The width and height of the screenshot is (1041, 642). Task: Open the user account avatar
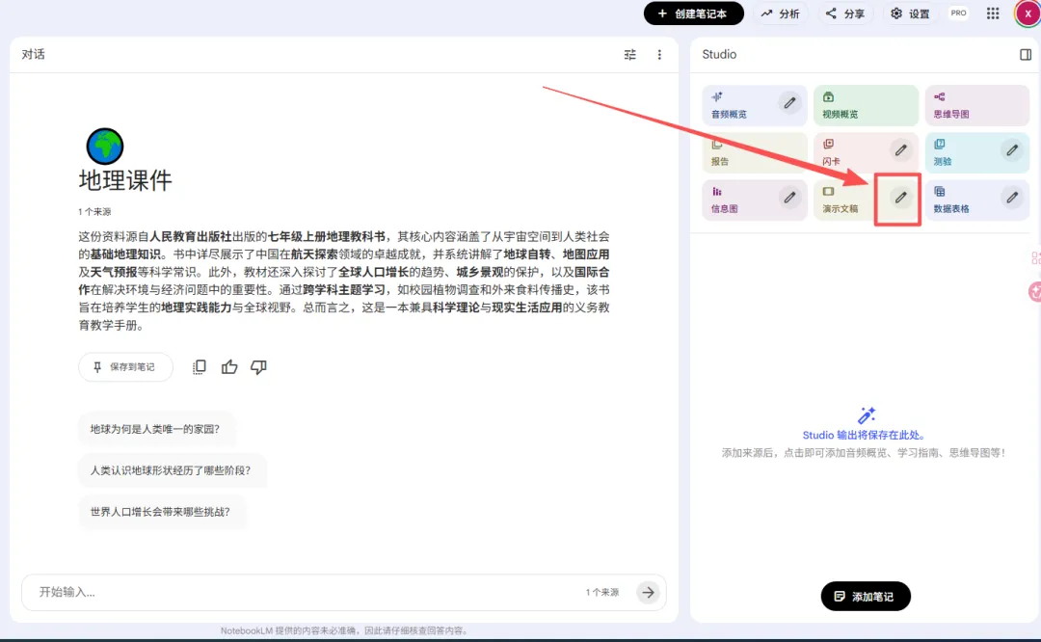(1028, 13)
